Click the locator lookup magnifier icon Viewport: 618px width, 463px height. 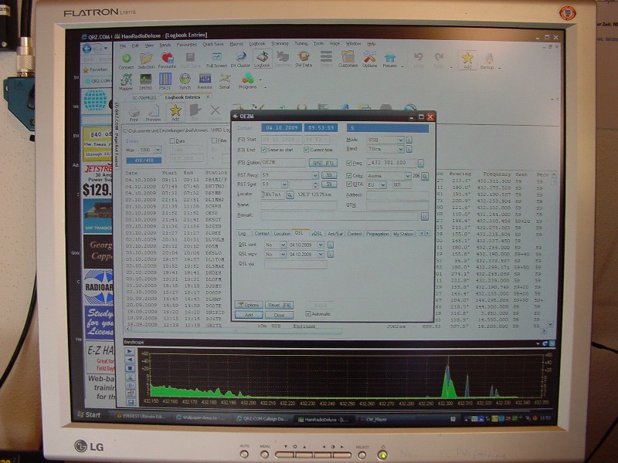290,195
